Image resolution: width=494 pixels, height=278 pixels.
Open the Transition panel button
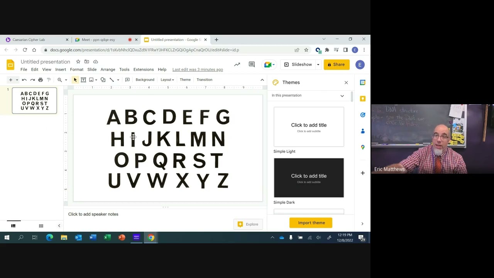(x=205, y=80)
